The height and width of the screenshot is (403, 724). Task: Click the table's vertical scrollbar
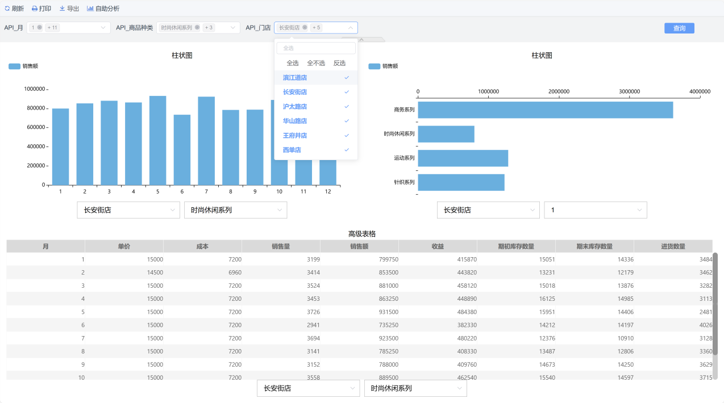[715, 303]
